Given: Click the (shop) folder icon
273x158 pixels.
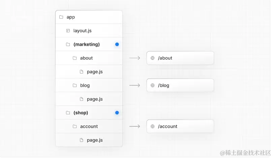Looking at the screenshot, I should pos(68,113).
